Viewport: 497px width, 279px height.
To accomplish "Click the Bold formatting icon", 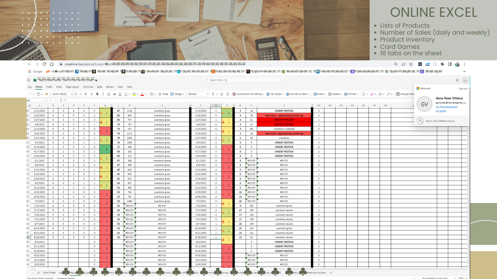I will pyautogui.click(x=97, y=94).
